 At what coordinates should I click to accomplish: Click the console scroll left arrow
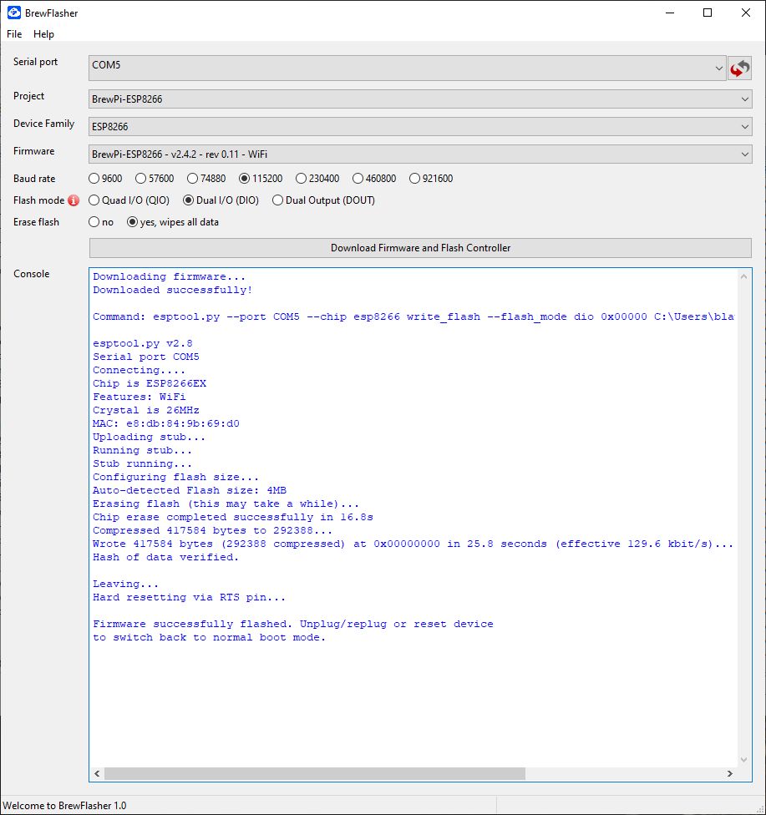point(97,773)
